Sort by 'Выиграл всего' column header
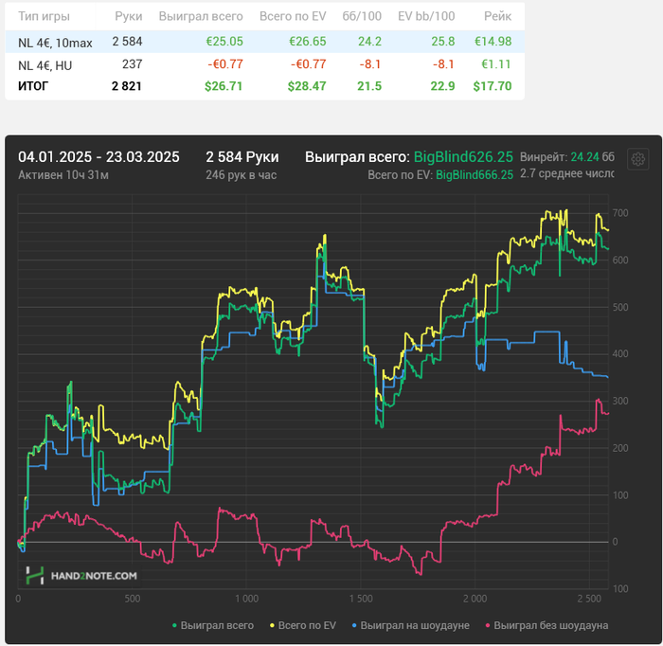The width and height of the screenshot is (663, 646). point(201,16)
